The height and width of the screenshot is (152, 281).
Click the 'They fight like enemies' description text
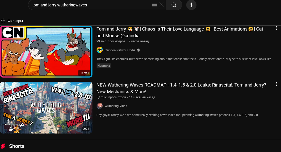click(185, 59)
